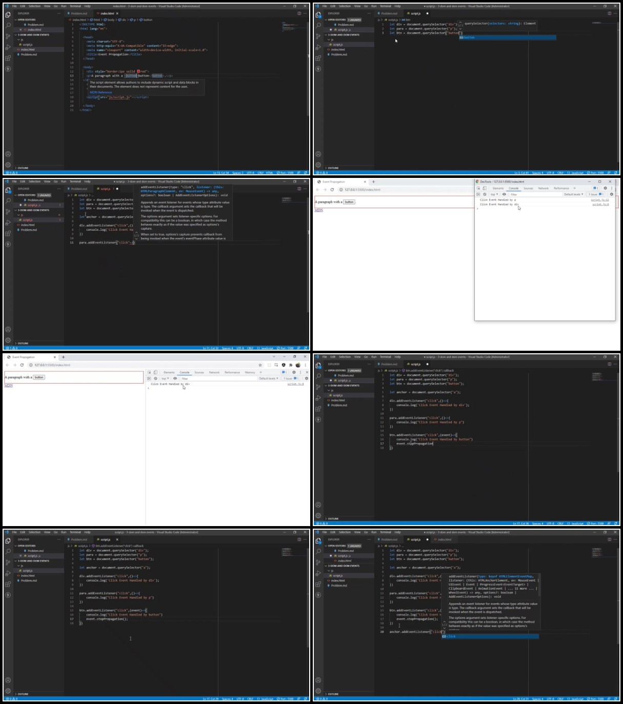Viewport: 623px width, 704px height.
Task: Open script.js:12 source link in console
Action: click(600, 200)
